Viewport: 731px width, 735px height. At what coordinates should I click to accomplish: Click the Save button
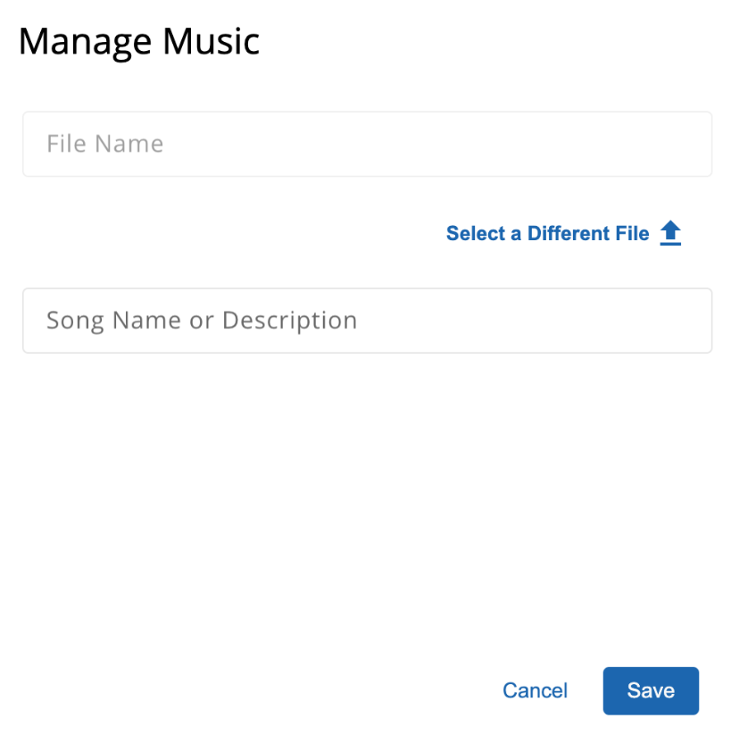point(651,690)
